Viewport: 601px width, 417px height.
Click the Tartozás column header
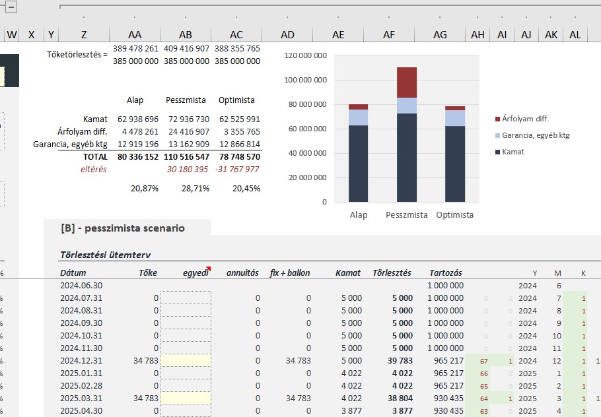445,273
